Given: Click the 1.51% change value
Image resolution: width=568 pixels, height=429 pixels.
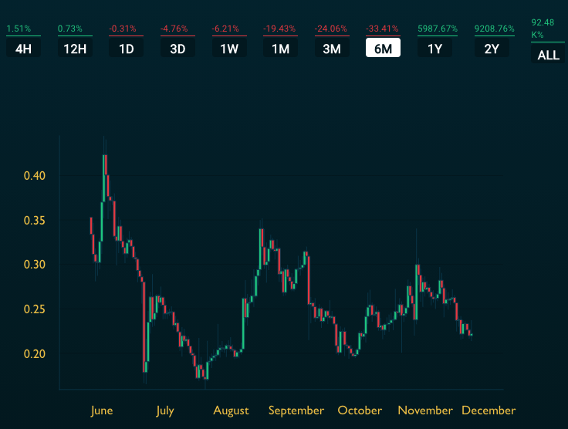Looking at the screenshot, I should pos(19,29).
